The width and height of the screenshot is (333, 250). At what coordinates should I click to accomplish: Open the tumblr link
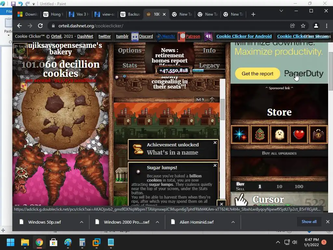click(x=122, y=36)
